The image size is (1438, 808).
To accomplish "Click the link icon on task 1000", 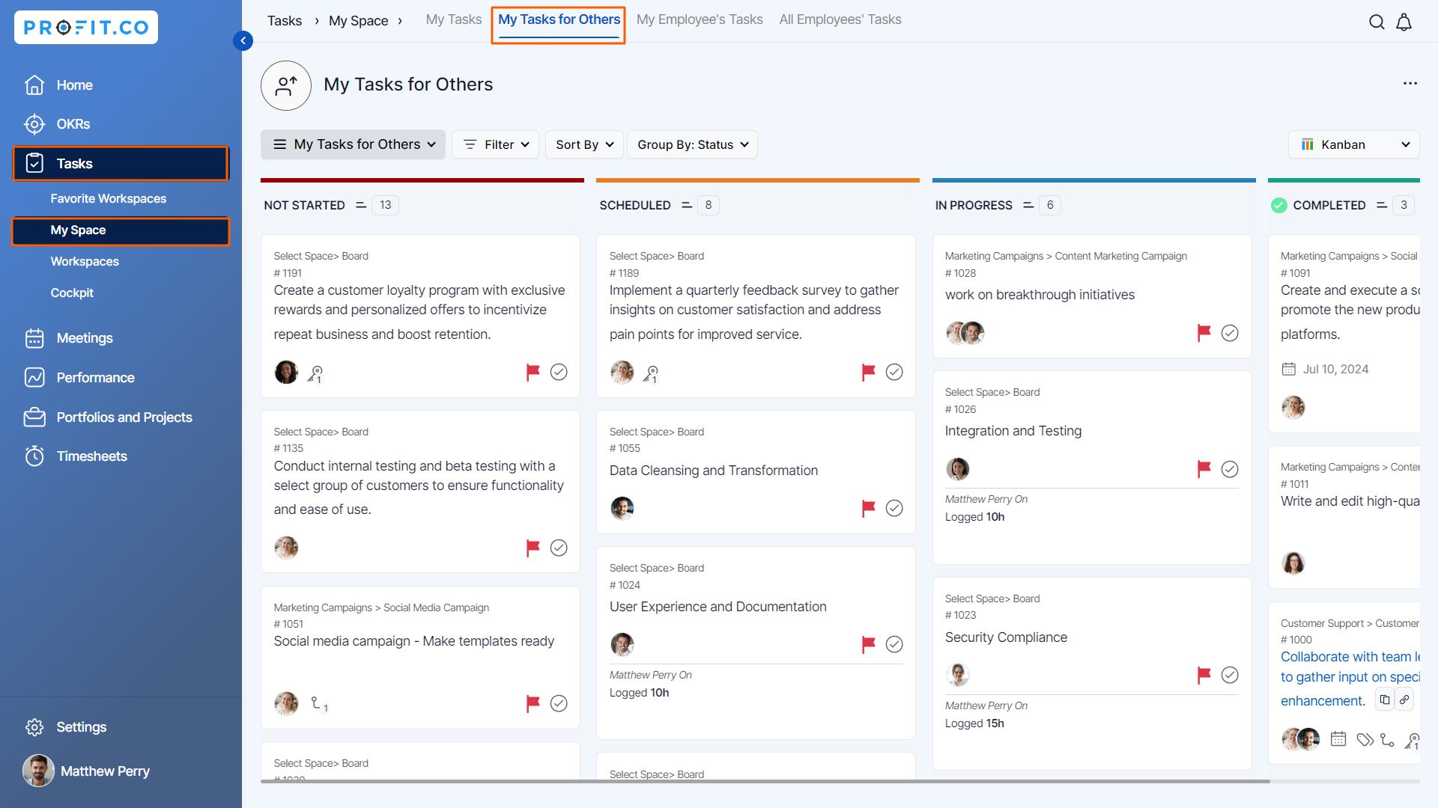I will [1404, 700].
